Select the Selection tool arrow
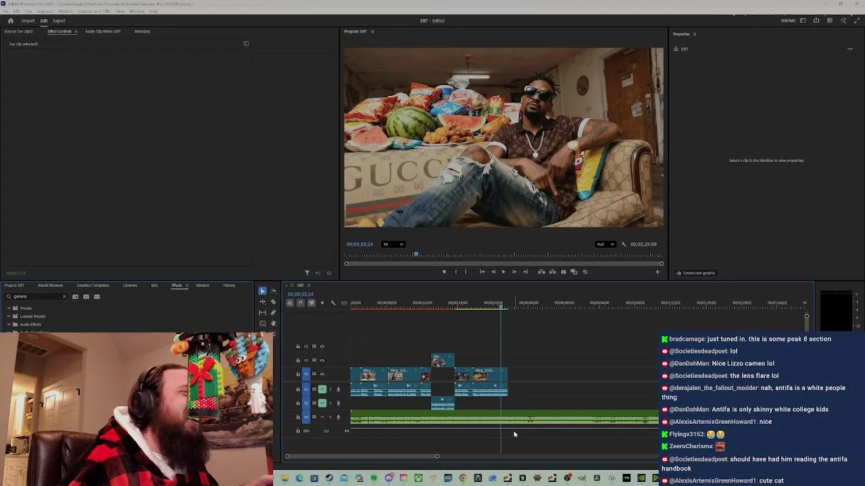This screenshot has height=486, width=865. tap(262, 291)
